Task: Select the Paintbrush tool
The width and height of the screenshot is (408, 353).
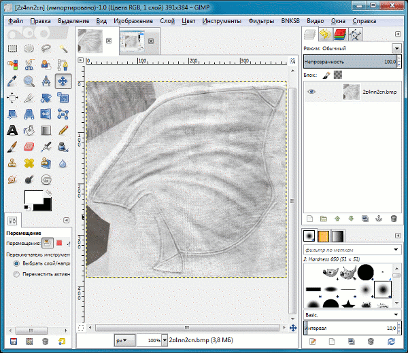Action: pyautogui.click(x=12, y=147)
